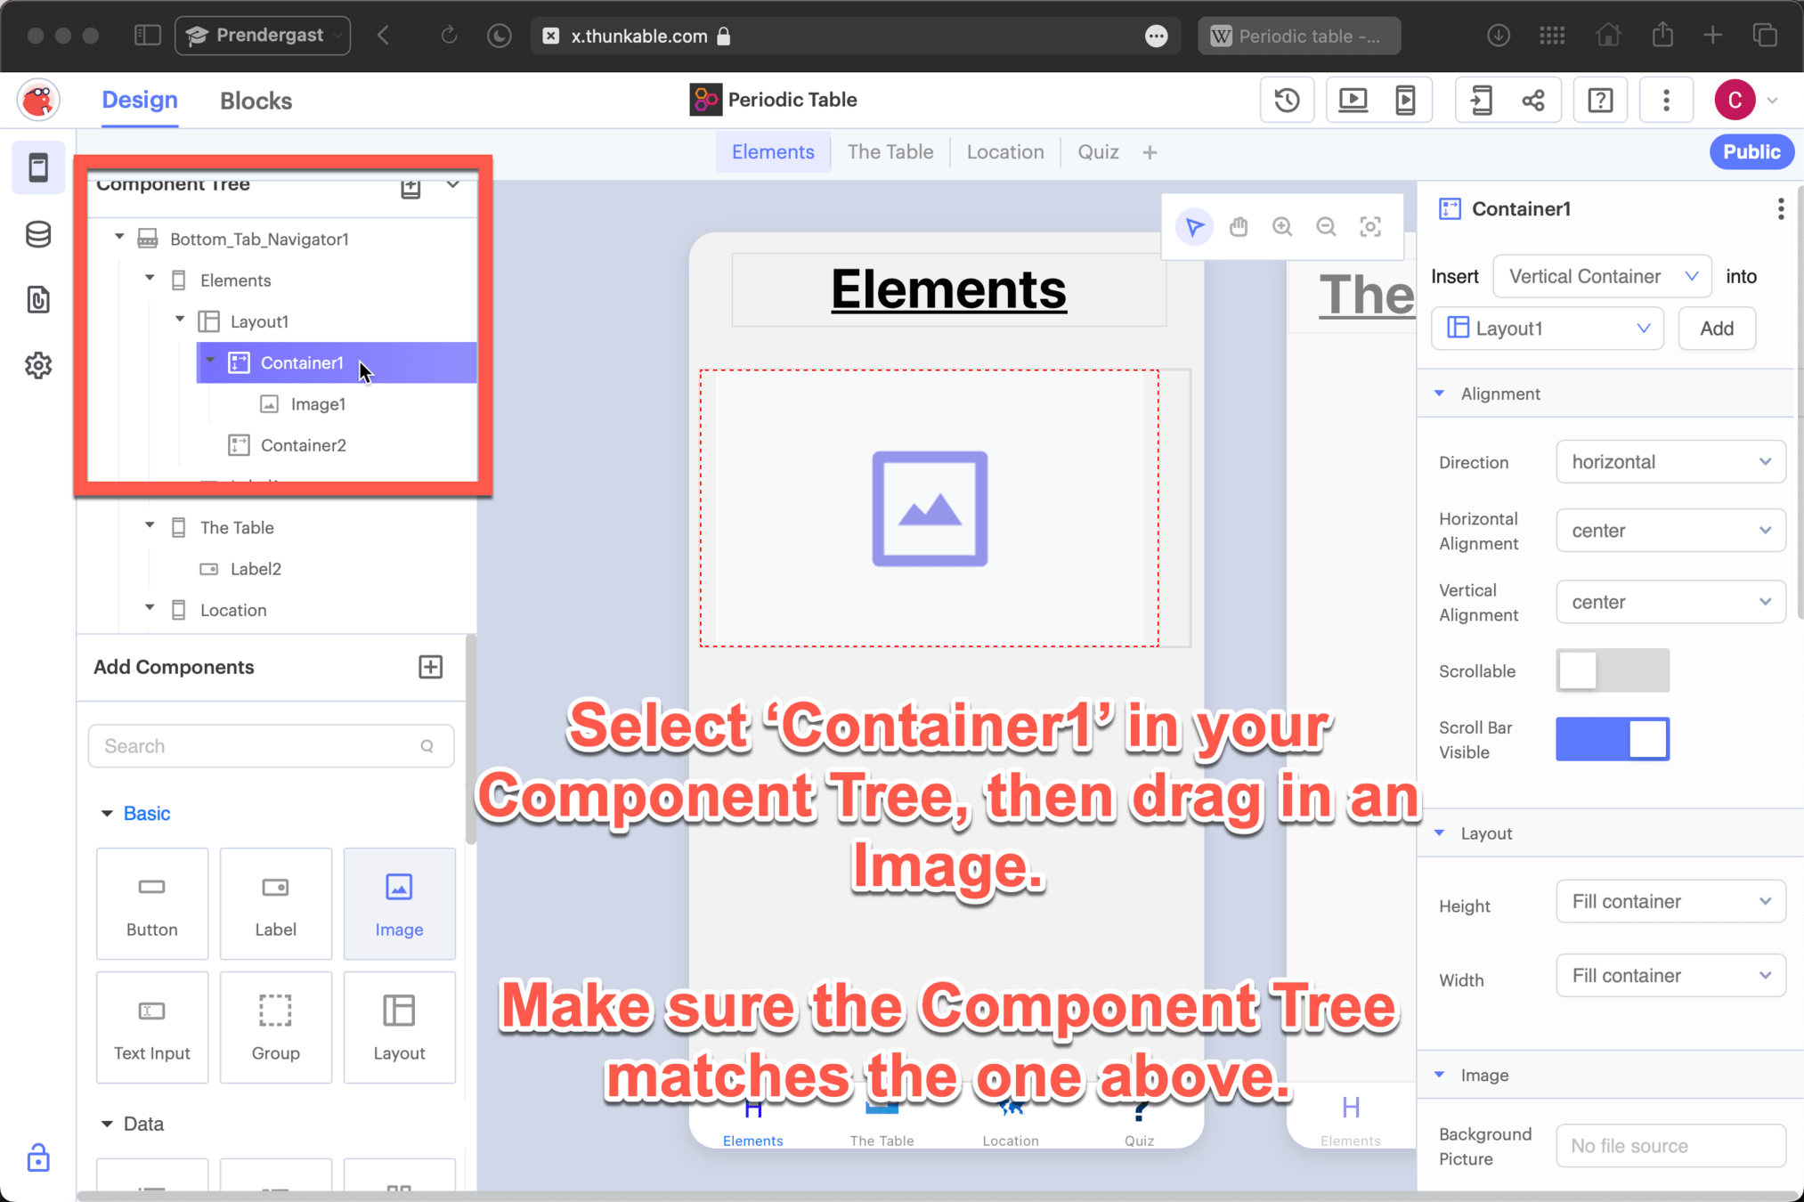The image size is (1804, 1202).
Task: Open the Height Fill container dropdown
Action: click(1670, 902)
